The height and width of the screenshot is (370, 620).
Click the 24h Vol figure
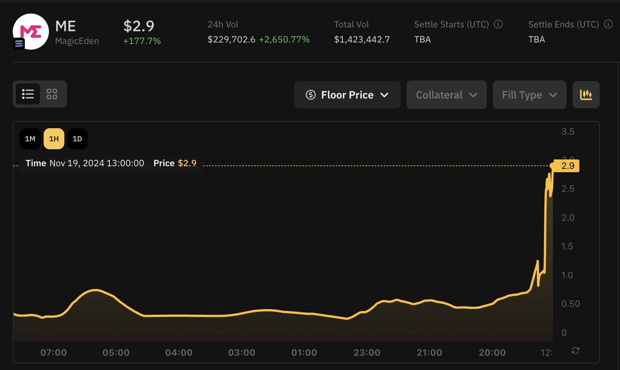pos(231,39)
